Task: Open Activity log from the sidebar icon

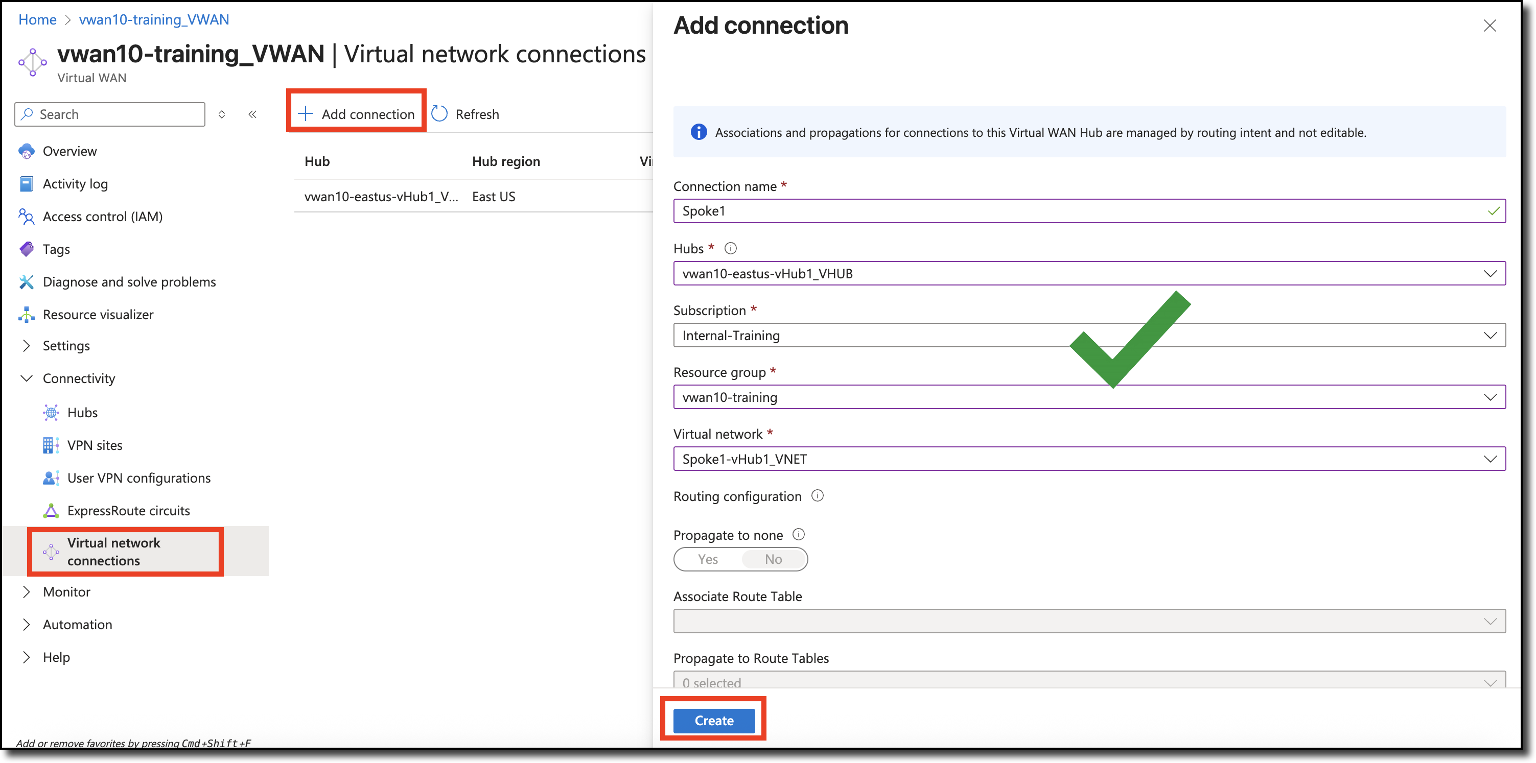Action: pyautogui.click(x=26, y=183)
